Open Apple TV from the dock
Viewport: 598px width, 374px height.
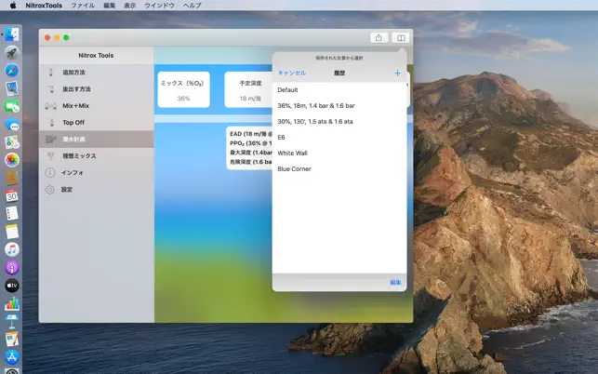click(12, 286)
